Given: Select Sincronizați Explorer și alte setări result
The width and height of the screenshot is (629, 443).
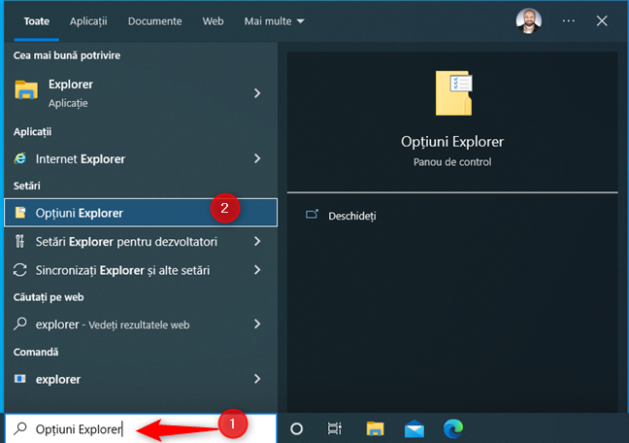Looking at the screenshot, I should pyautogui.click(x=122, y=270).
